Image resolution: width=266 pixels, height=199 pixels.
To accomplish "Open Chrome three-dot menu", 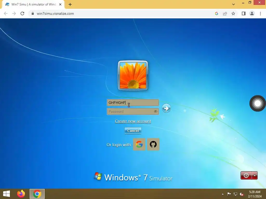I will tap(260, 13).
